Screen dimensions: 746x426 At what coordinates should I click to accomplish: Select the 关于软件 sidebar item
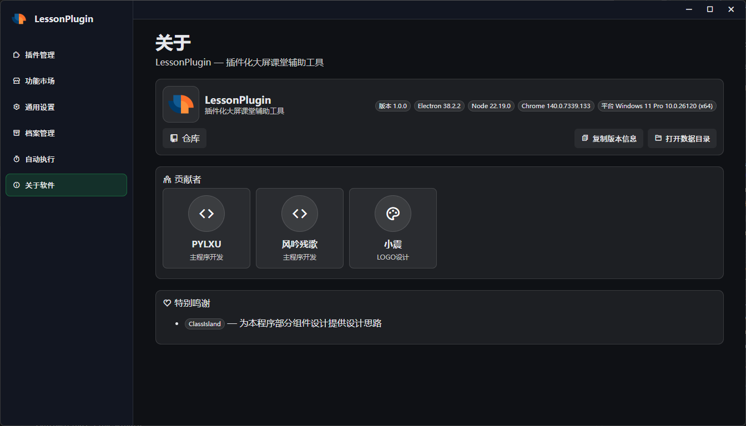pyautogui.click(x=39, y=185)
